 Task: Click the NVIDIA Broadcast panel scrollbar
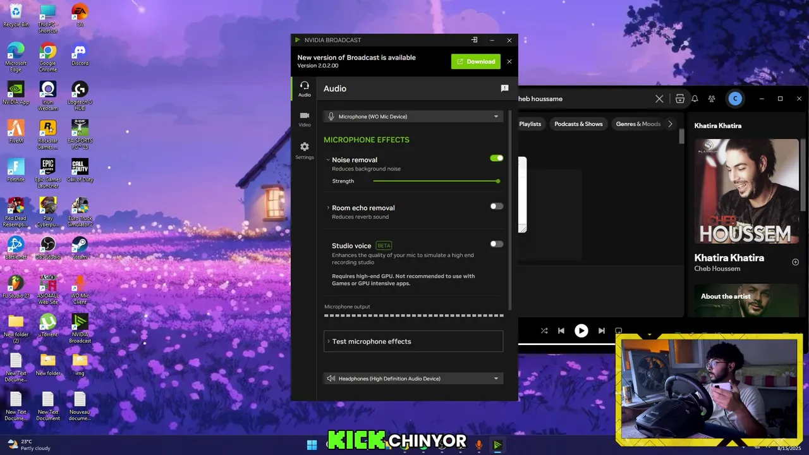coord(509,210)
